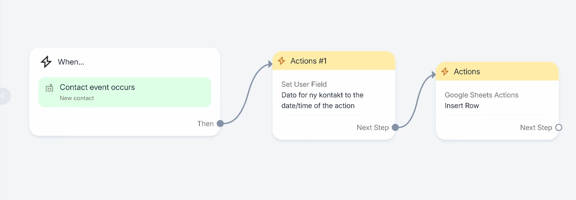Click the orange bolt icon in Actions header
This screenshot has width=576, height=200.
pyautogui.click(x=445, y=71)
